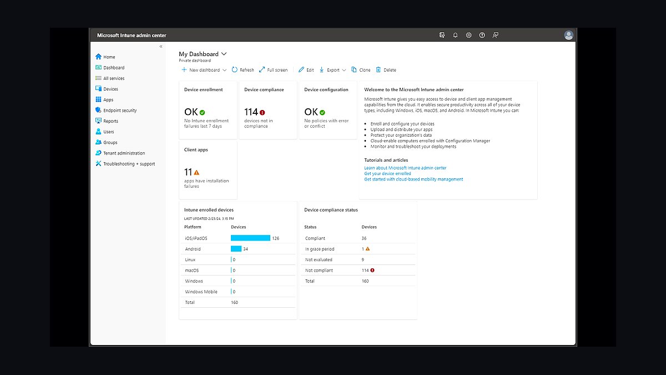The height and width of the screenshot is (375, 666).
Task: Open the Client apps tile showing 11
Action: coord(208,169)
